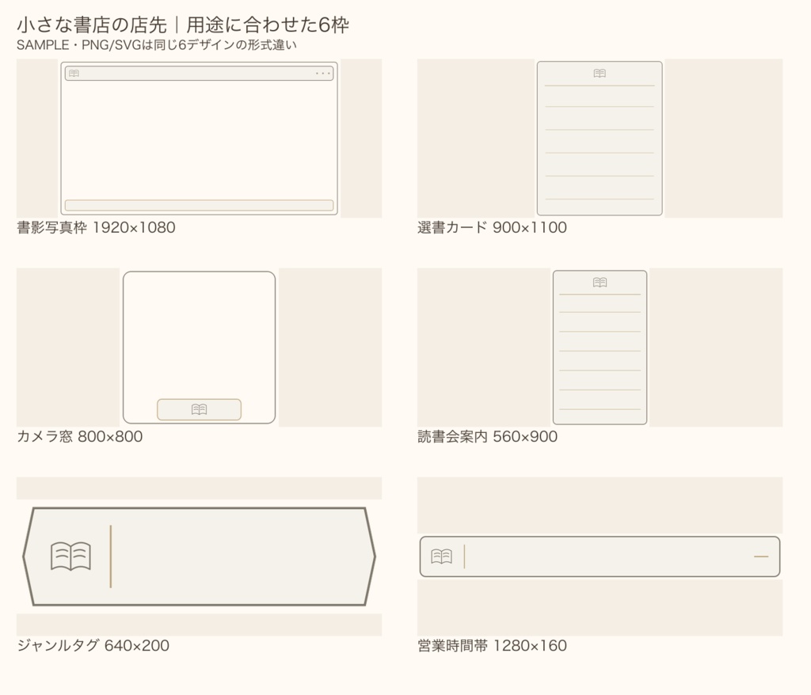811x695 pixels.
Task: Select the 読書会案内 lined card preview
Action: pyautogui.click(x=600, y=347)
